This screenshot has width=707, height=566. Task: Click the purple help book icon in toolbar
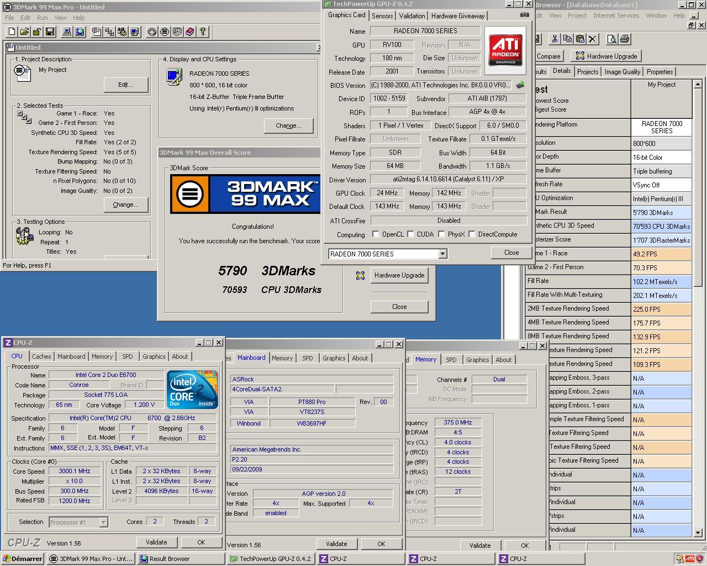point(190,32)
